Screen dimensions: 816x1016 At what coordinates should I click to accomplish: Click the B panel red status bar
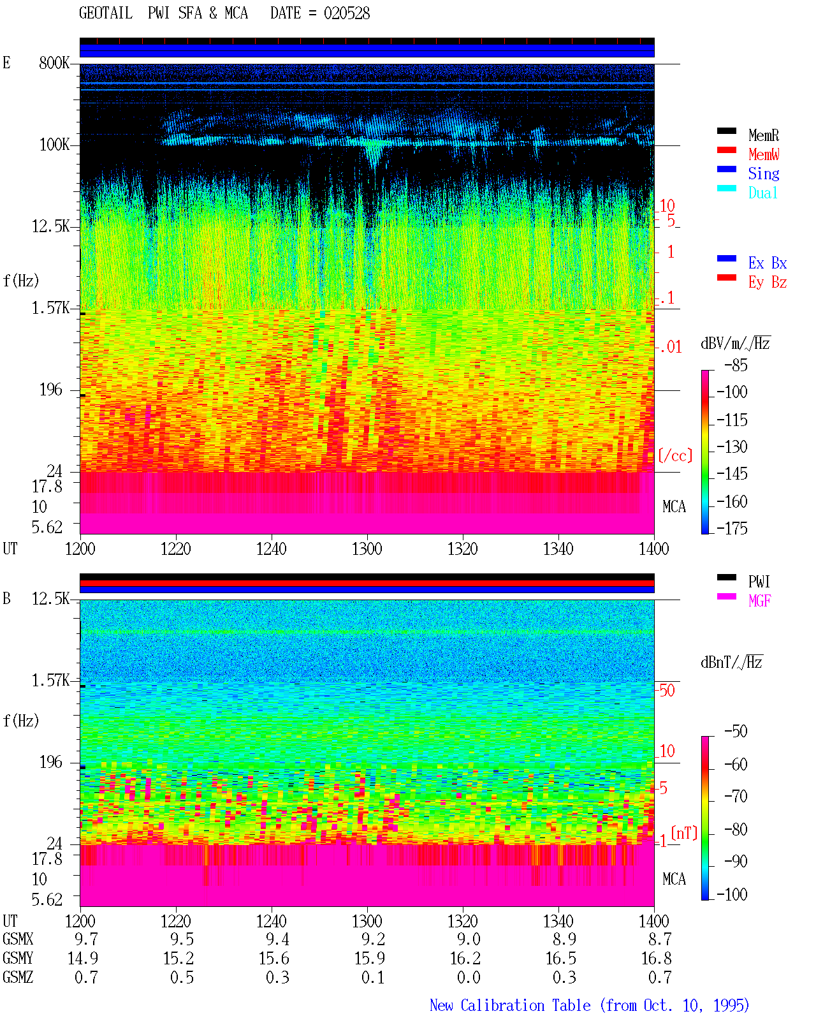[x=367, y=583]
